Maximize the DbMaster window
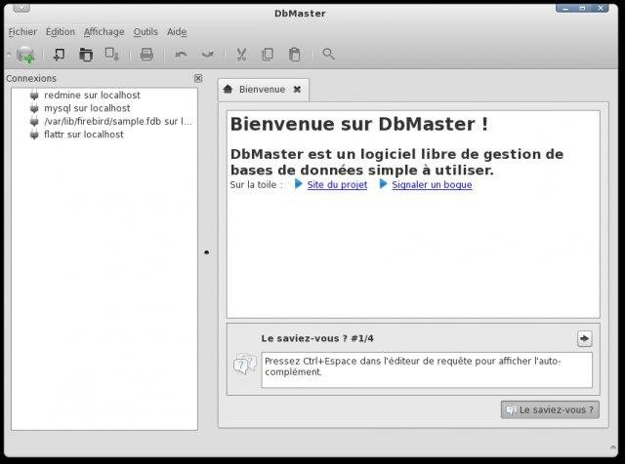The image size is (625, 464). click(582, 8)
